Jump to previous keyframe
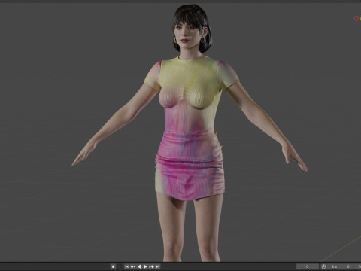The height and width of the screenshot is (271, 361). coord(133,266)
